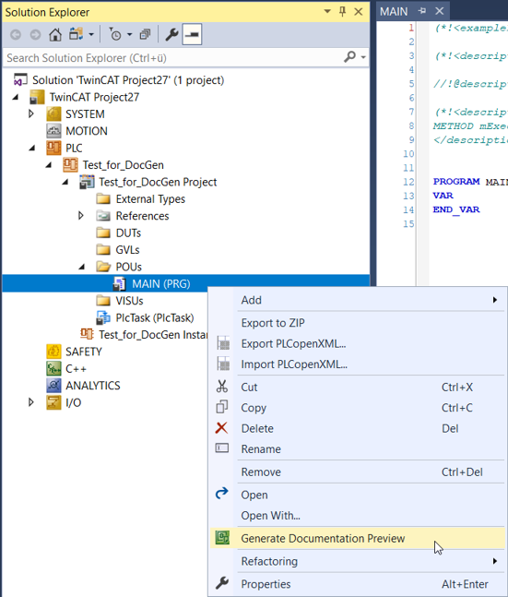Select the GVLs folder
Viewport: 508px width, 597px height.
(x=127, y=250)
